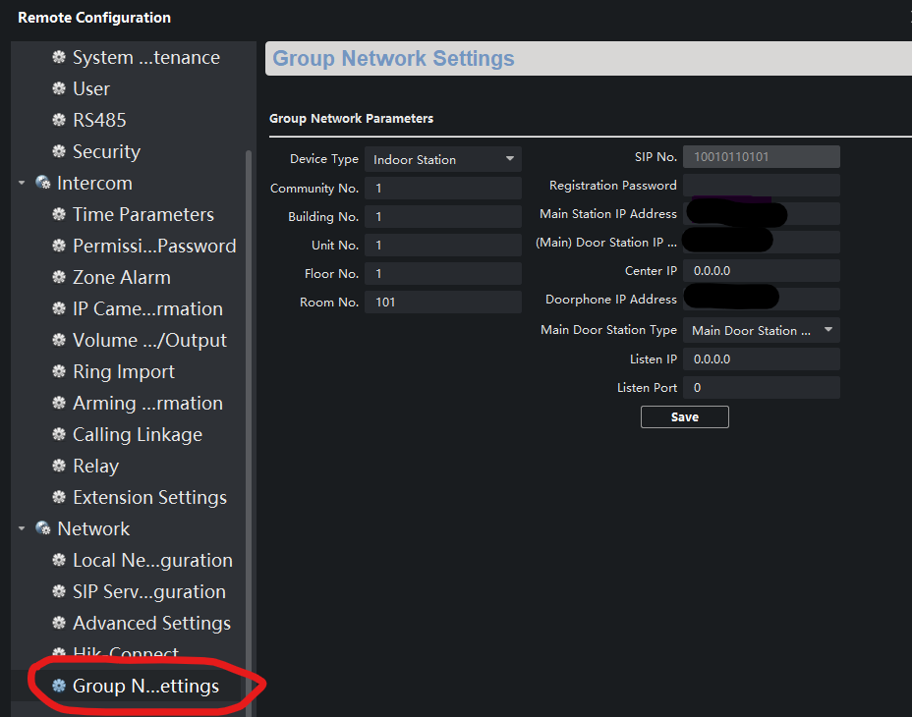The image size is (912, 717).
Task: Click the Room No. input field
Action: click(x=442, y=303)
